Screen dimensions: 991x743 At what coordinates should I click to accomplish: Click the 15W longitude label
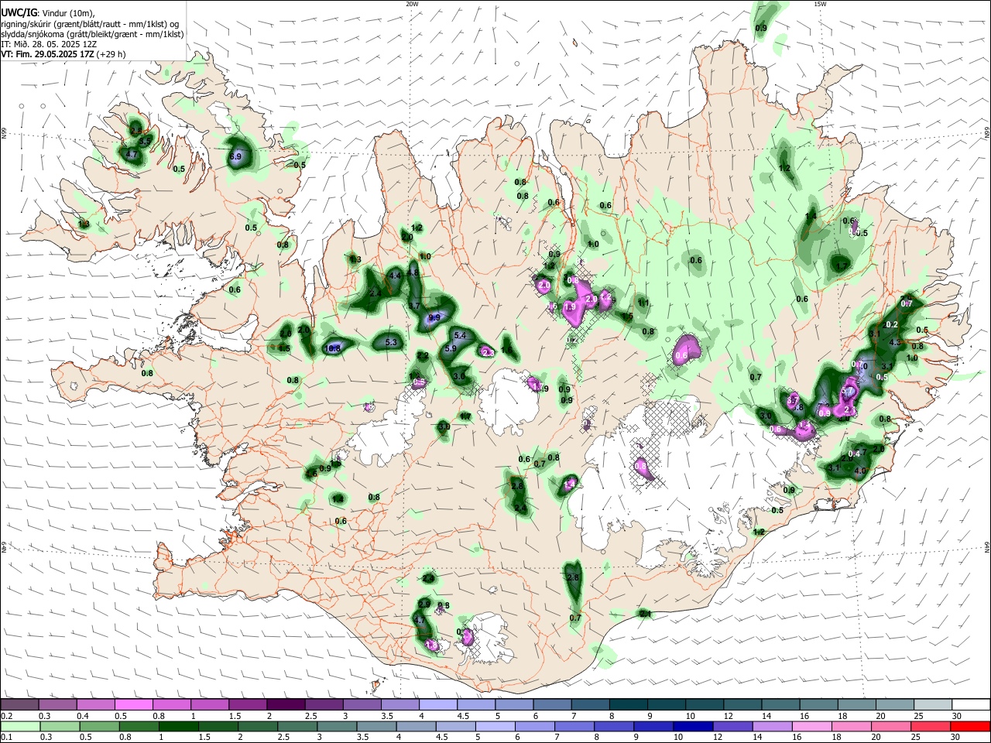pyautogui.click(x=820, y=4)
